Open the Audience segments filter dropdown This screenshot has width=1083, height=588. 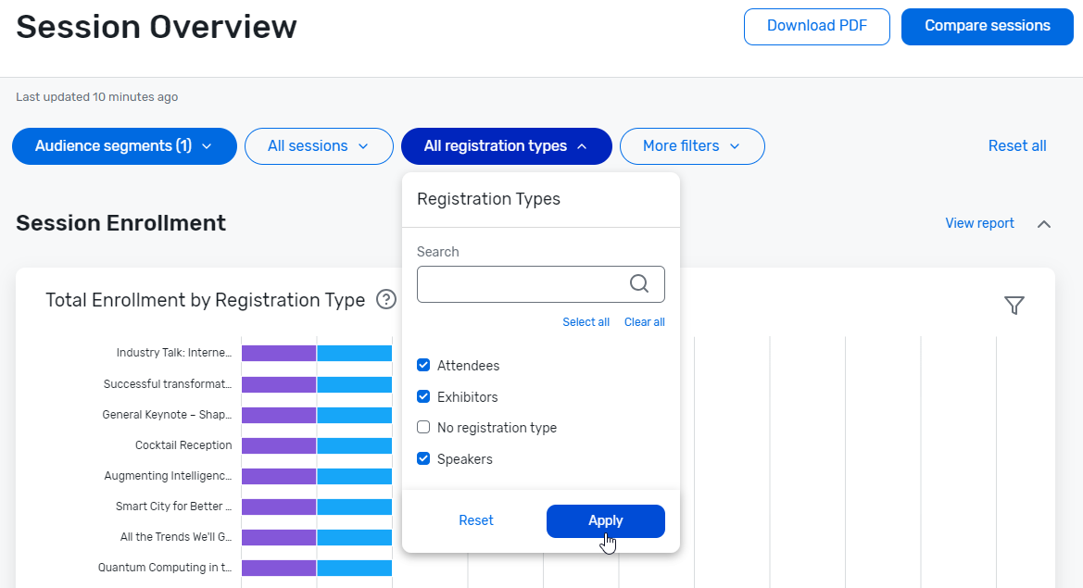[124, 146]
